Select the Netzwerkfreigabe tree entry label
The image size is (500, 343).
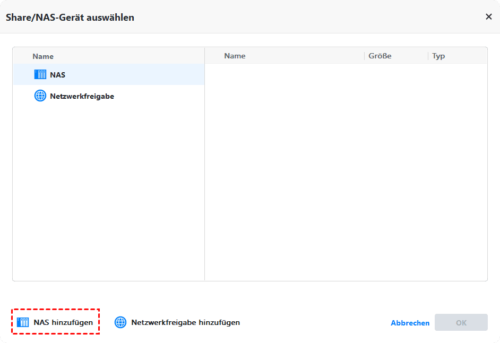(x=82, y=96)
